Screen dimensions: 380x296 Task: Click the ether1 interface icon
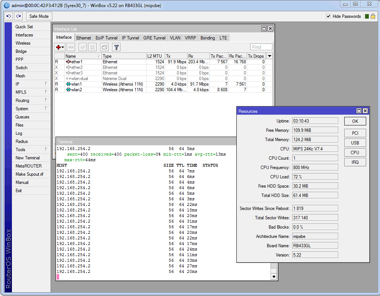pos(68,62)
